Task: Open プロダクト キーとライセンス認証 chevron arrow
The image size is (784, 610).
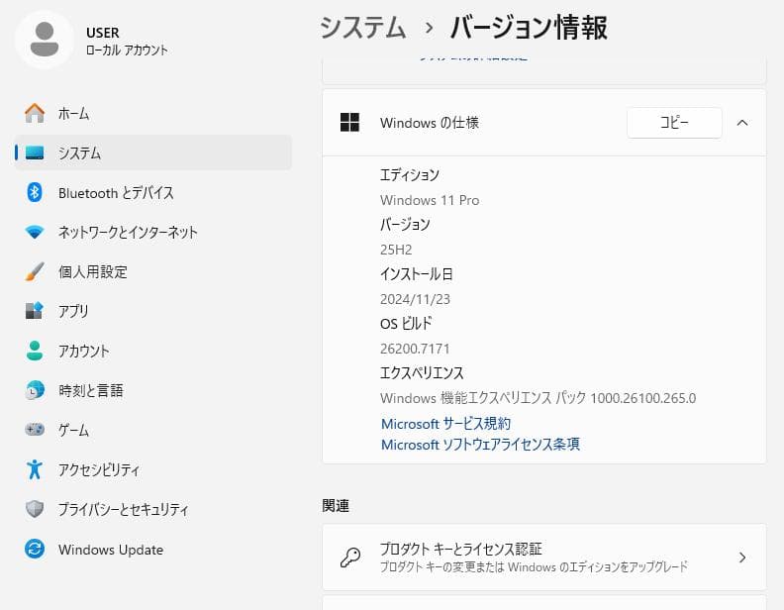Action: pos(742,558)
